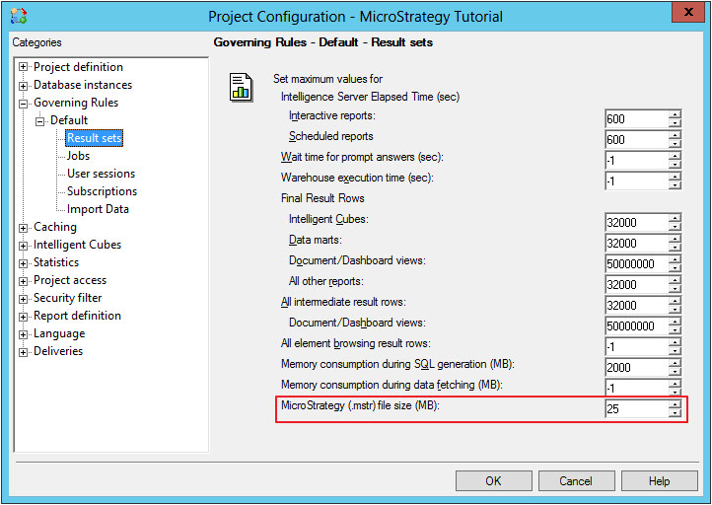712x505 pixels.
Task: Expand the Language category
Action: click(23, 334)
